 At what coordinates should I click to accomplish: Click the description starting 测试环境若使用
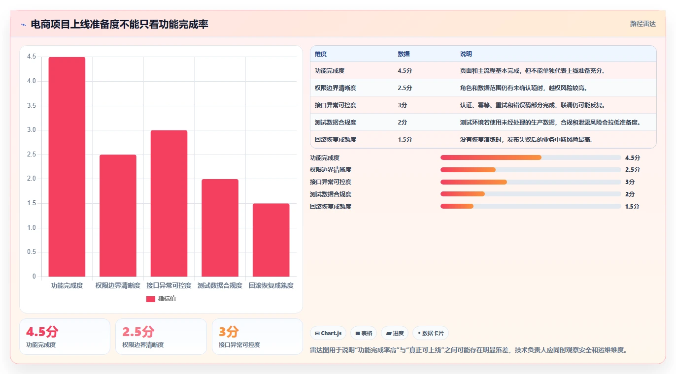pos(550,123)
